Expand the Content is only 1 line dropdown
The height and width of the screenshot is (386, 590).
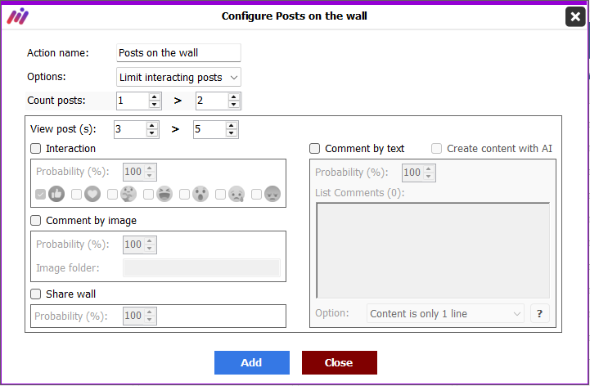(x=445, y=313)
